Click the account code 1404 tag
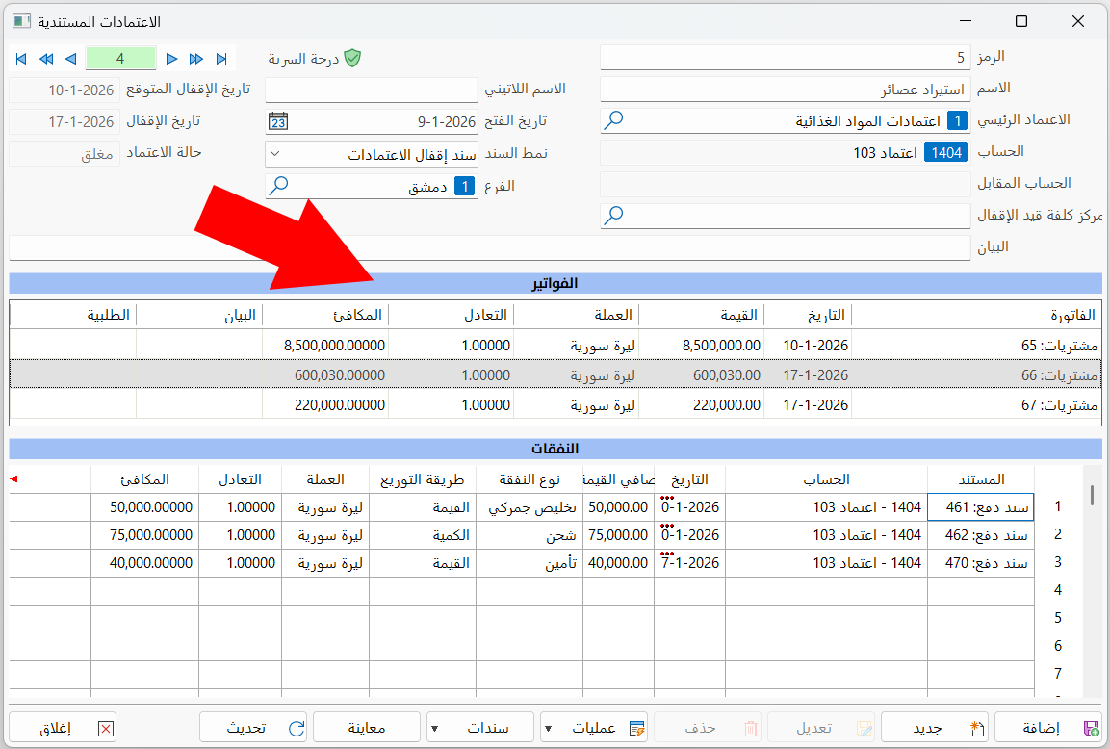 (946, 153)
